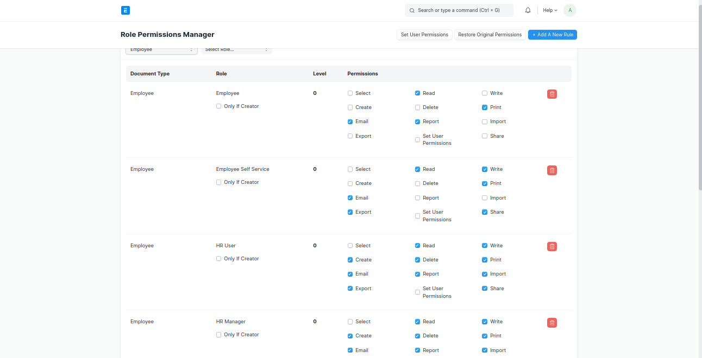Focus the search or command bar
Viewport: 702px width, 358px height.
(459, 10)
